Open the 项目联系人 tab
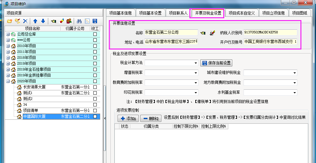The width and height of the screenshot is (316, 163). 178,13
